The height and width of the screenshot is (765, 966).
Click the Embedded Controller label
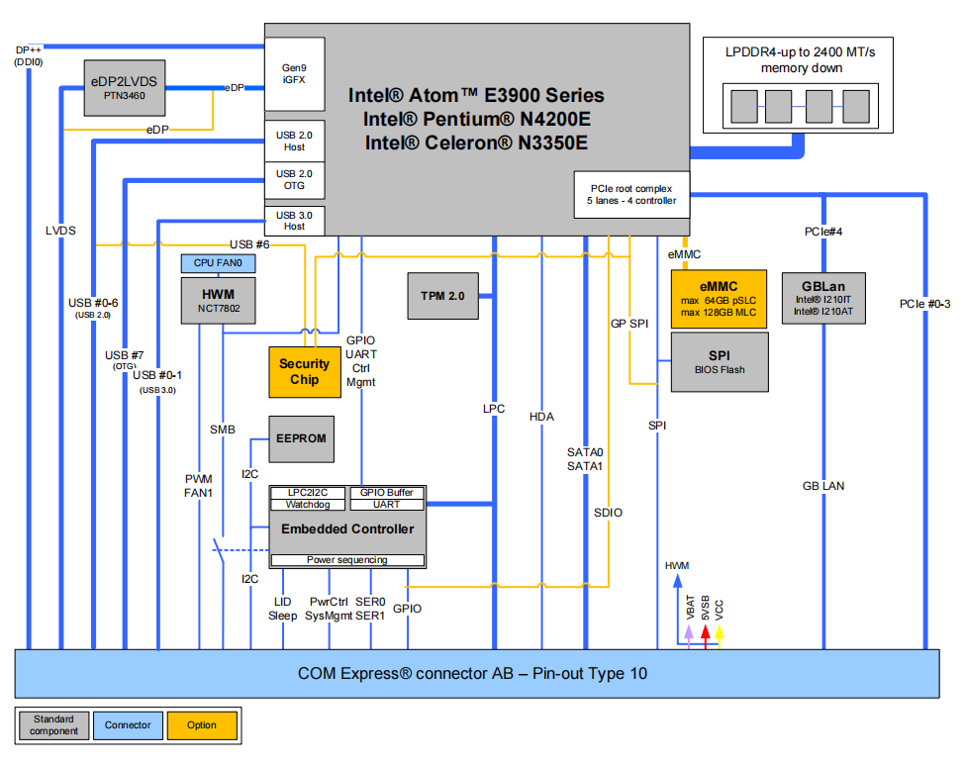coord(347,529)
